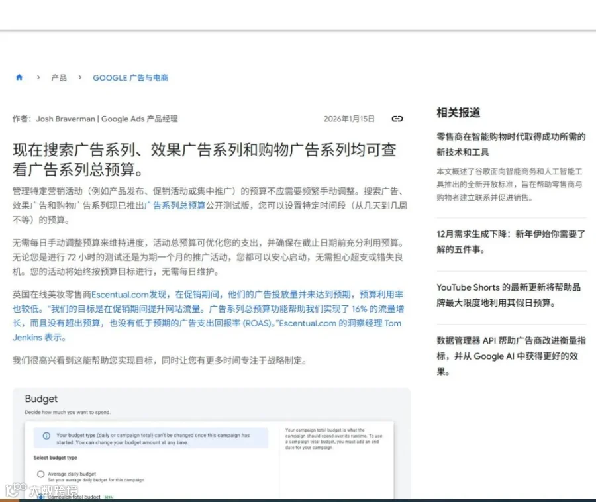Click the 大数跨境 watermark logo
Screen dimensions: 596x502
pyautogui.click(x=42, y=490)
